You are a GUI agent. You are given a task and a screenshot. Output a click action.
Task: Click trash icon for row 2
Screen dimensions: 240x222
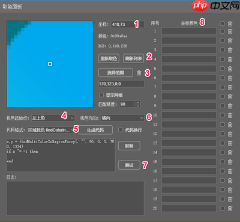point(230,41)
